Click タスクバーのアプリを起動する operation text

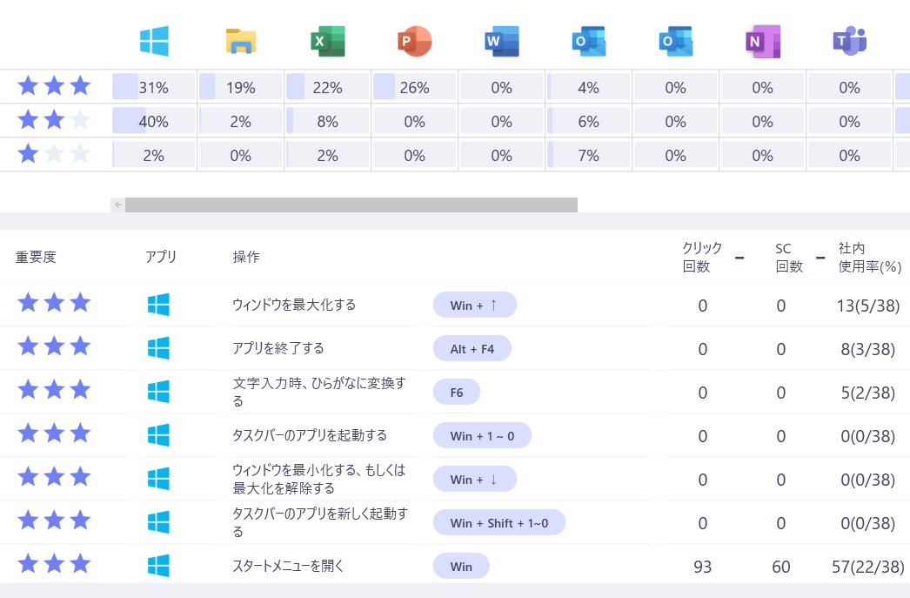pyautogui.click(x=310, y=435)
